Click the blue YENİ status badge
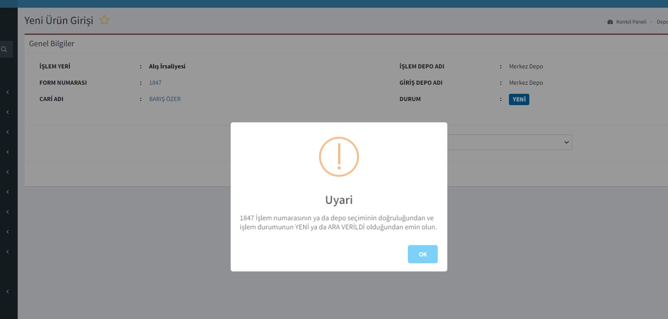The image size is (668, 319). pyautogui.click(x=519, y=99)
